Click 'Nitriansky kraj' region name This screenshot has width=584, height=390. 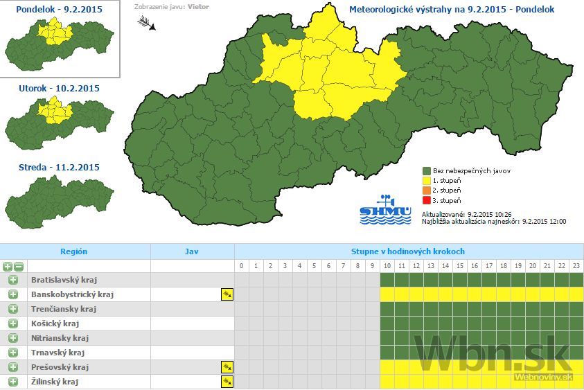tap(60, 338)
